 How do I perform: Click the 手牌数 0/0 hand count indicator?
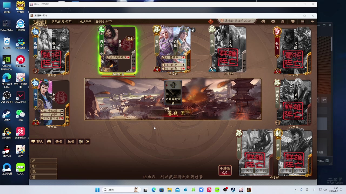[225, 170]
